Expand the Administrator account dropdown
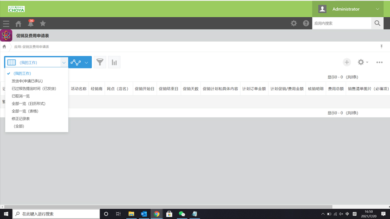Viewport: 390px width, 219px height. tap(377, 9)
